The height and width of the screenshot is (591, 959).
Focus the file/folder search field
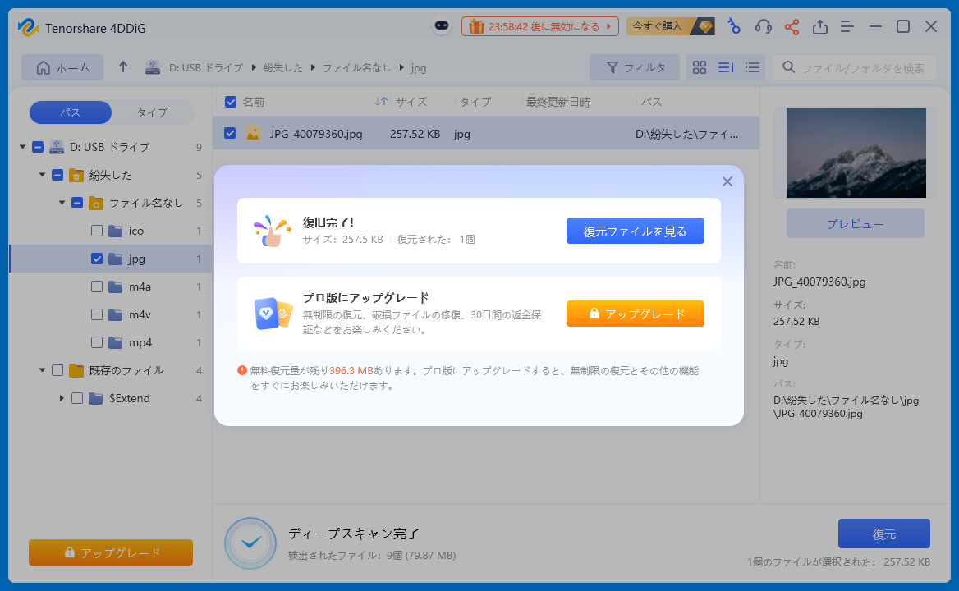click(855, 67)
